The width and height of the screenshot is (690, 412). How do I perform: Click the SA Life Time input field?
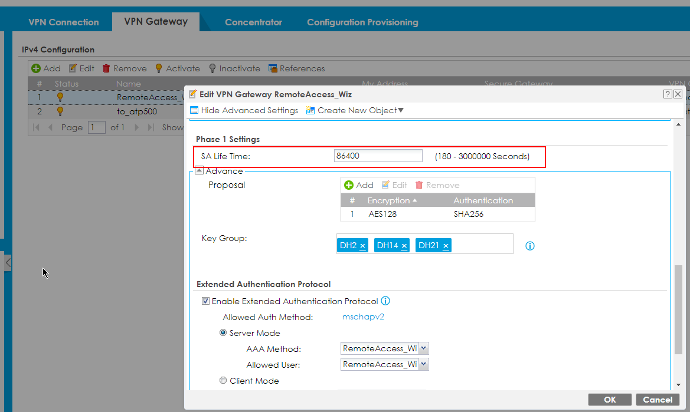tap(378, 156)
